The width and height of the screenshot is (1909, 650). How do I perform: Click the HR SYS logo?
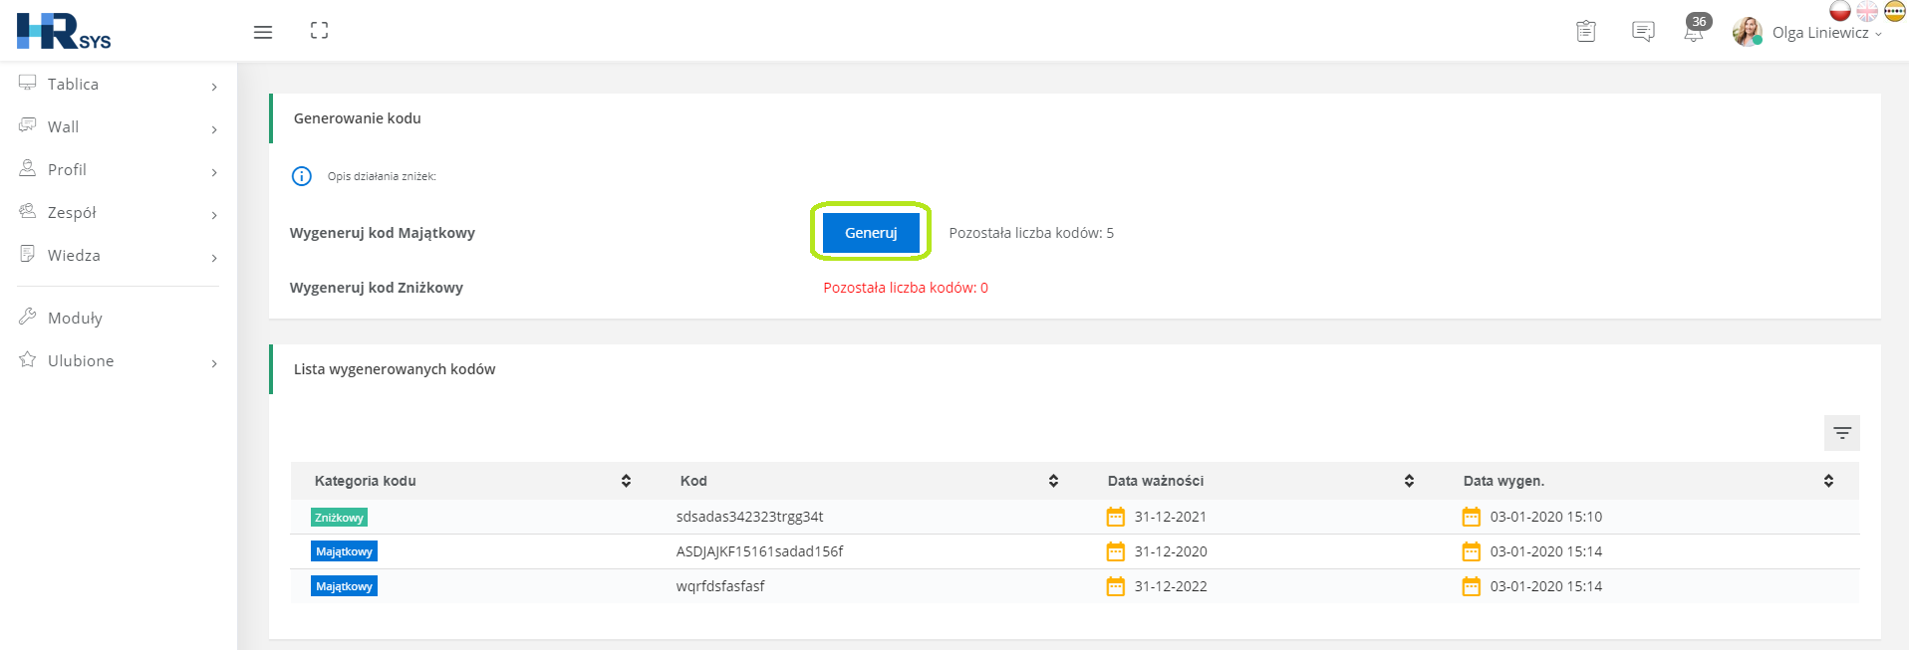point(64,31)
